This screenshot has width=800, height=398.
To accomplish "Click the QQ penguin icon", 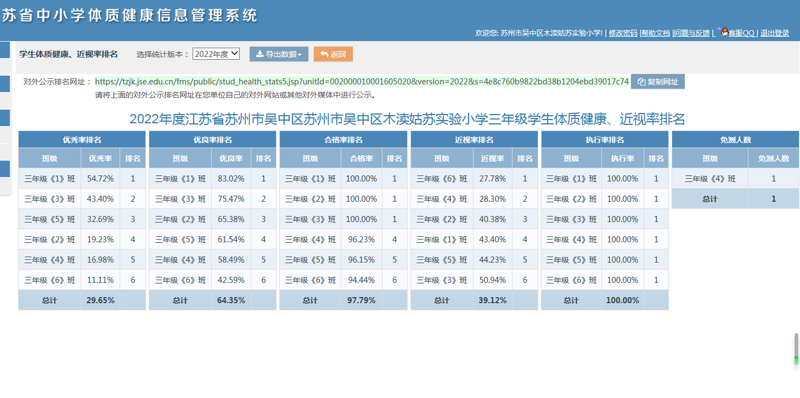I will (x=724, y=32).
